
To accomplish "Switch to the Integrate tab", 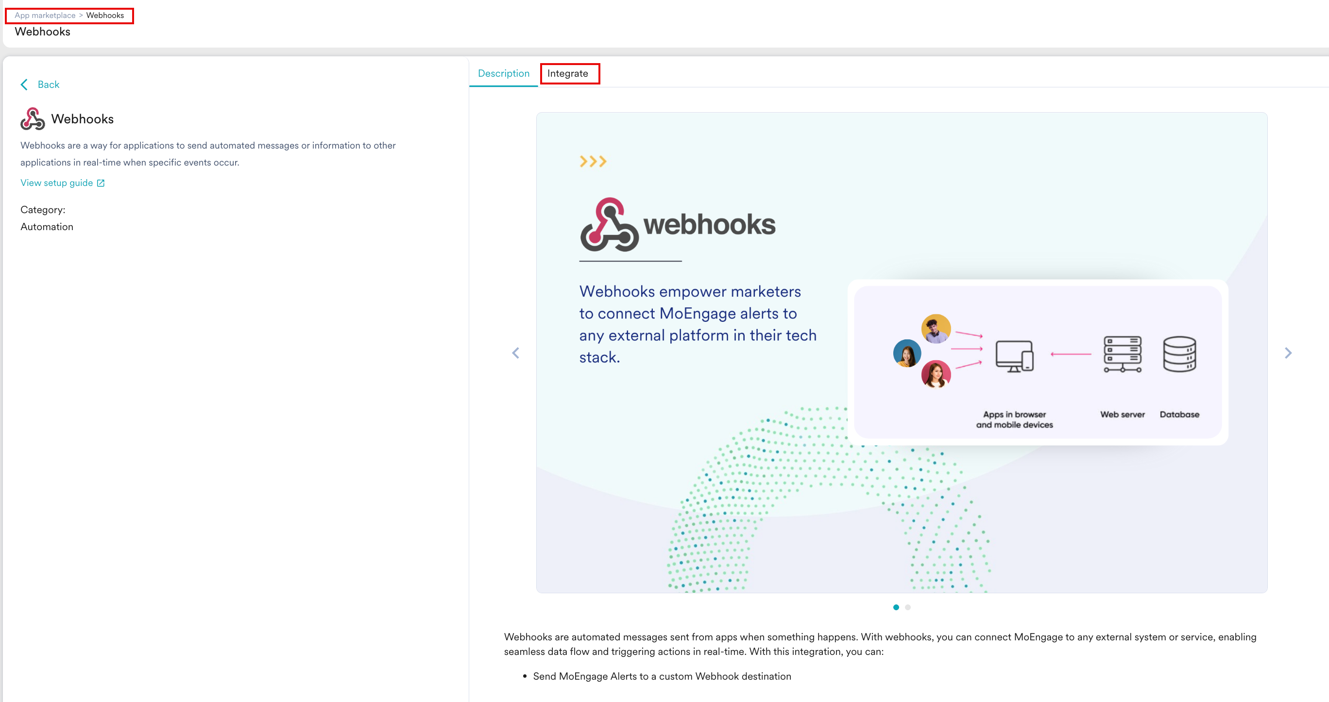I will point(568,73).
